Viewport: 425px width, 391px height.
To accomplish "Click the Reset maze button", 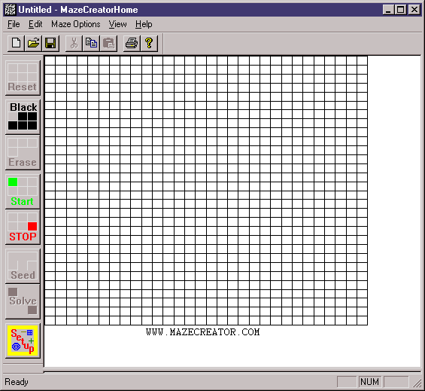I will tap(23, 78).
